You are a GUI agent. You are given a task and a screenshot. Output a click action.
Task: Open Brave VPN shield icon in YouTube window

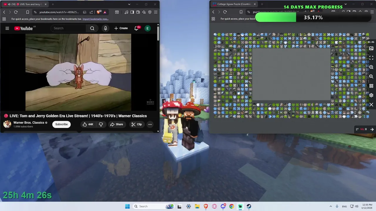click(x=150, y=12)
